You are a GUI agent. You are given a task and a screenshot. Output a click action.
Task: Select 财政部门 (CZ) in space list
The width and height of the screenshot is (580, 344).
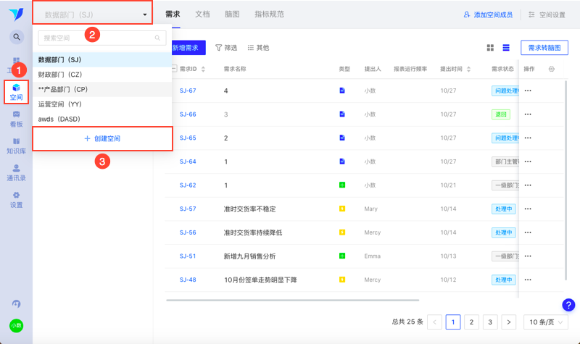(102, 75)
